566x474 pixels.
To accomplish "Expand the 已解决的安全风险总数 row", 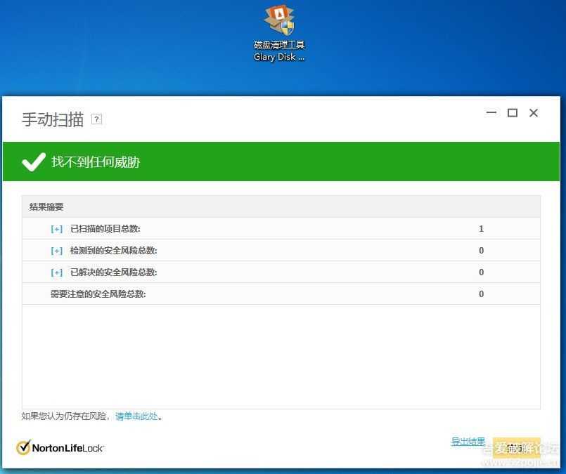I will click(x=56, y=272).
